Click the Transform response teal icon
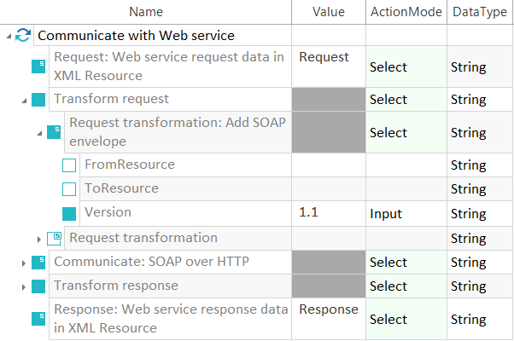 (x=38, y=286)
